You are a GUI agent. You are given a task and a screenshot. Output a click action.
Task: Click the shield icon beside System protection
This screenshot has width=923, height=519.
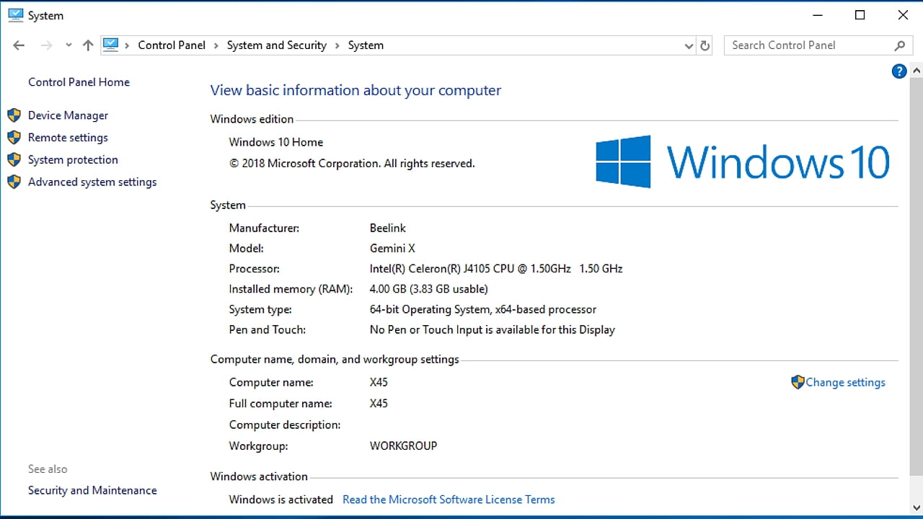click(x=14, y=160)
